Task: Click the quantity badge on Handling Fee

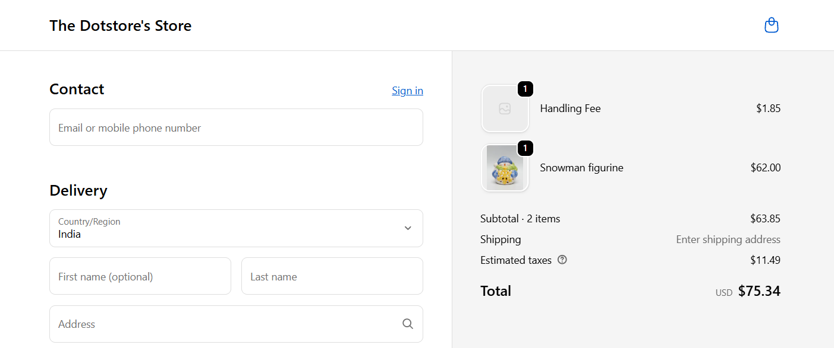Action: (524, 89)
